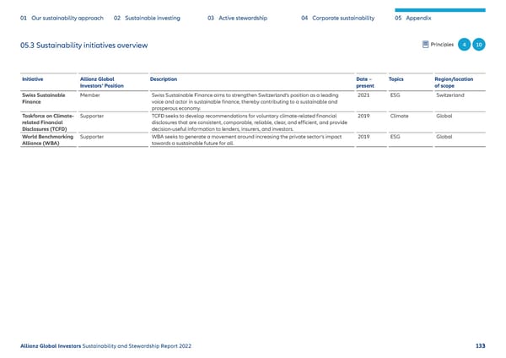Click the Principles document icon
The image size is (506, 358).
pyautogui.click(x=423, y=45)
